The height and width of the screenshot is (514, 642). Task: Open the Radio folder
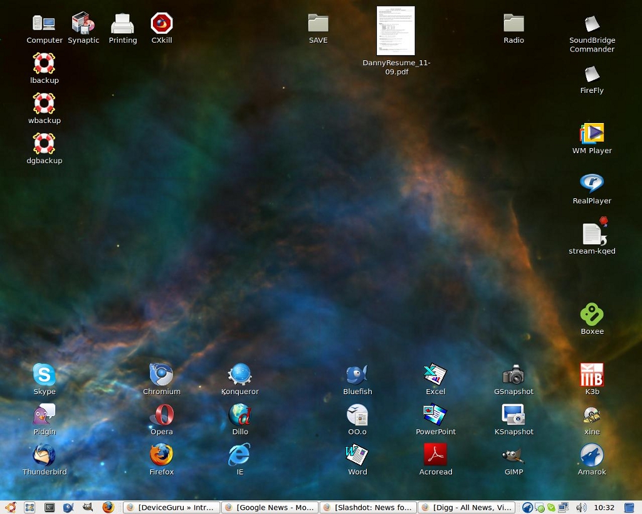tap(514, 23)
